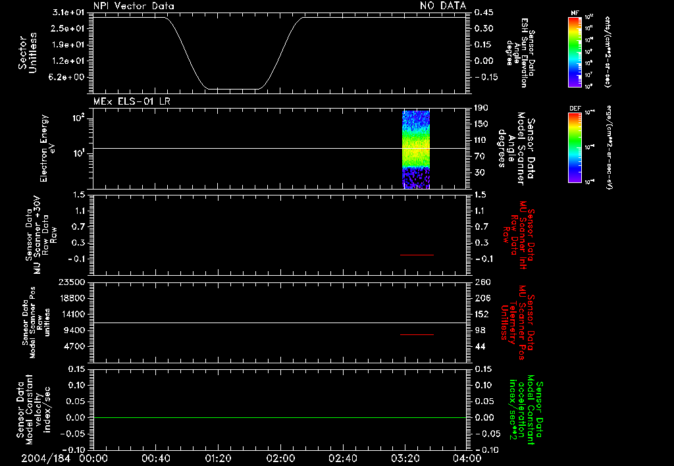This screenshot has width=674, height=466.
Task: Click the '04:00' time axis label
Action: (x=467, y=458)
